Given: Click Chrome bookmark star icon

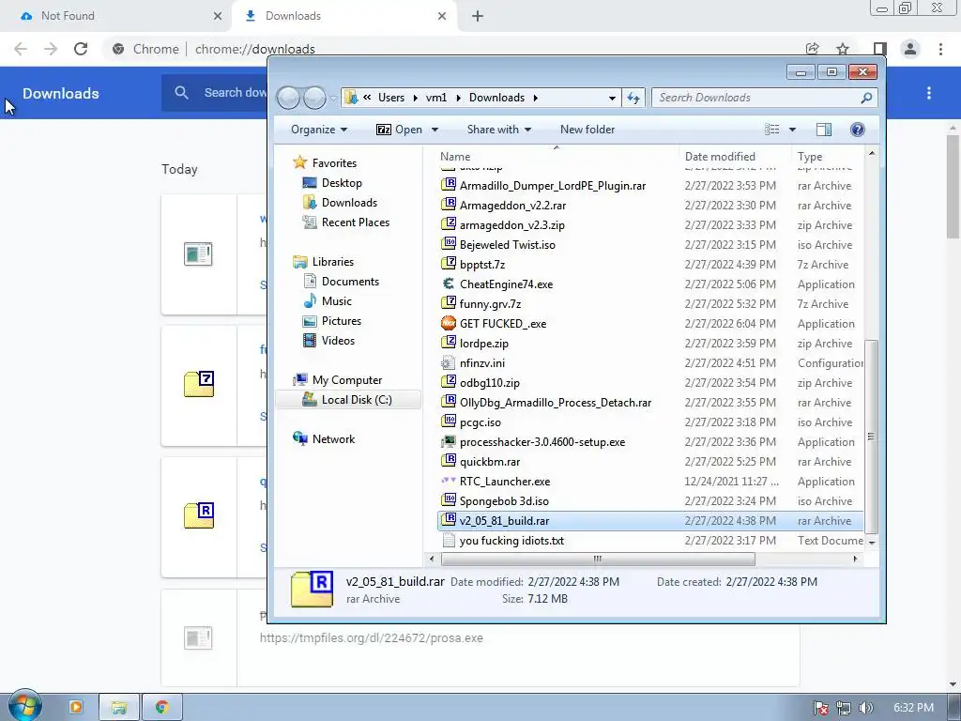Looking at the screenshot, I should [x=843, y=49].
